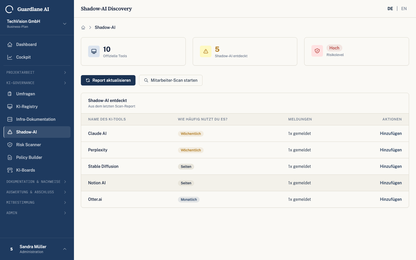Switch language to DE
The height and width of the screenshot is (260, 416).
(x=390, y=9)
